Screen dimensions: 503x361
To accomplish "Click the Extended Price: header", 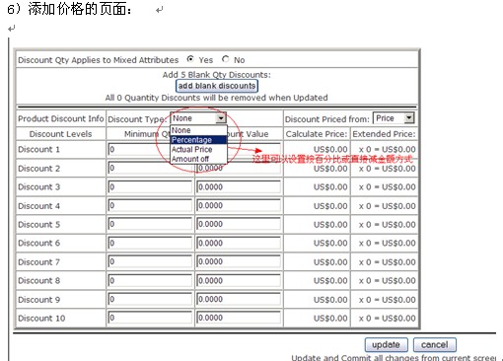I will [x=384, y=134].
